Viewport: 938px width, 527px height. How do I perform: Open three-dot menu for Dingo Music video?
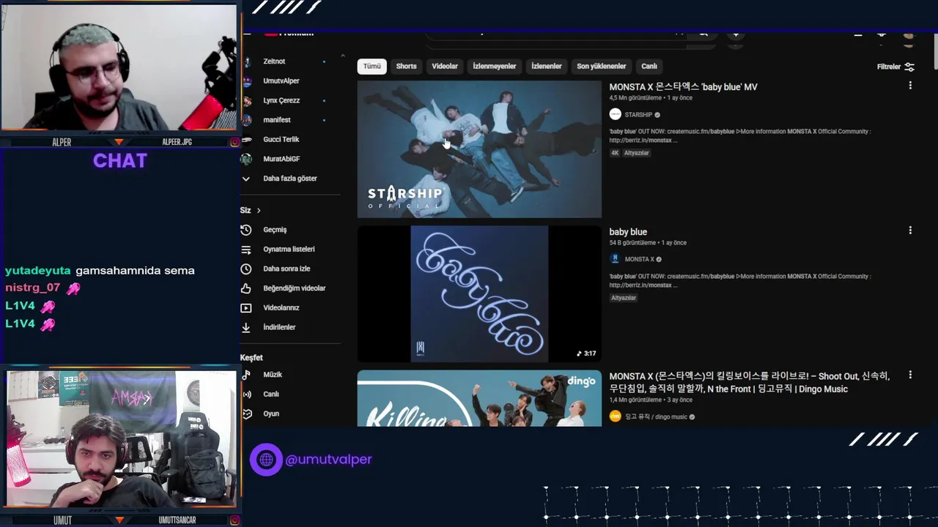tap(910, 375)
